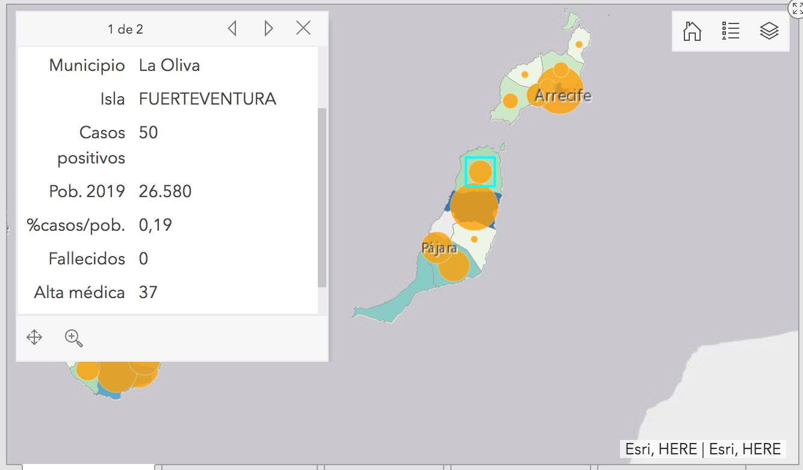Click the zoom-to magnifier icon in popup
The height and width of the screenshot is (470, 803).
[73, 338]
